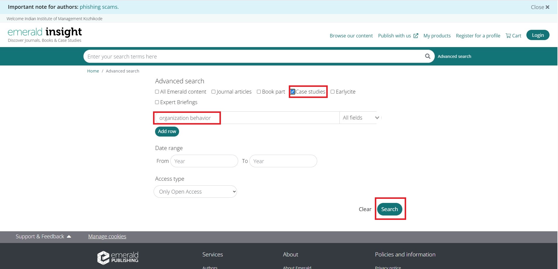Click the magnifying glass search icon
Image resolution: width=558 pixels, height=269 pixels.
427,56
